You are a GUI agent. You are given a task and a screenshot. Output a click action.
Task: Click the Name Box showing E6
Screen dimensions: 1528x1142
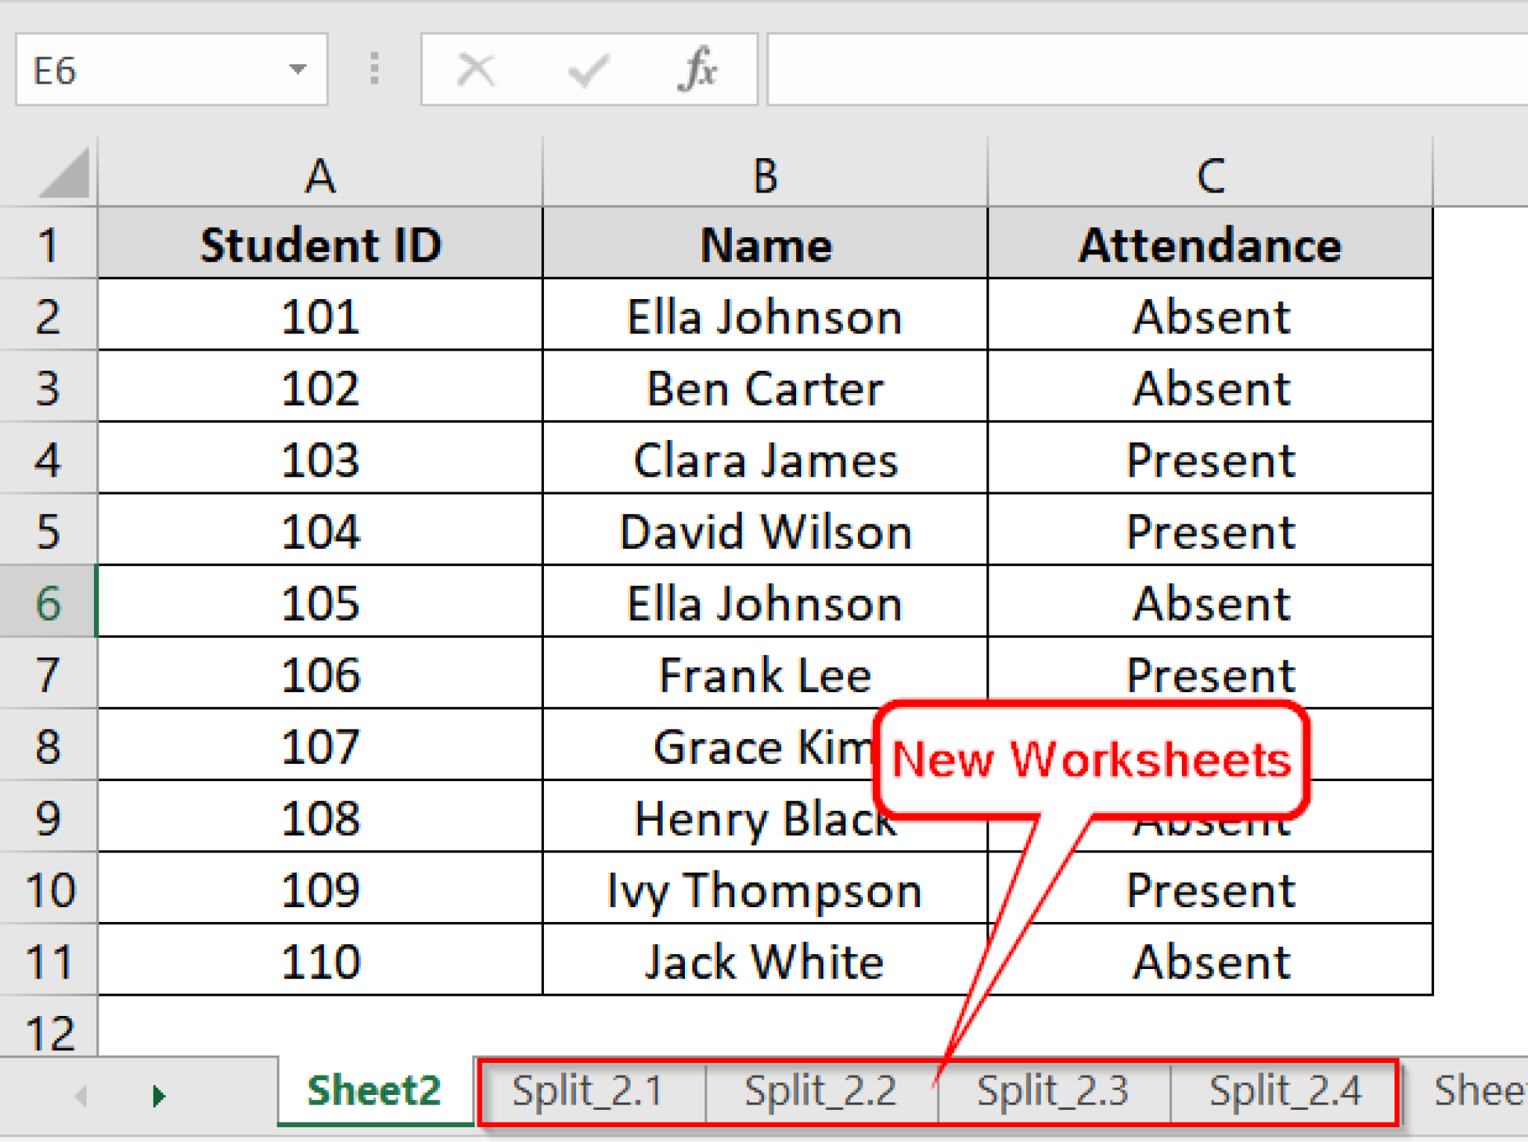[x=149, y=71]
